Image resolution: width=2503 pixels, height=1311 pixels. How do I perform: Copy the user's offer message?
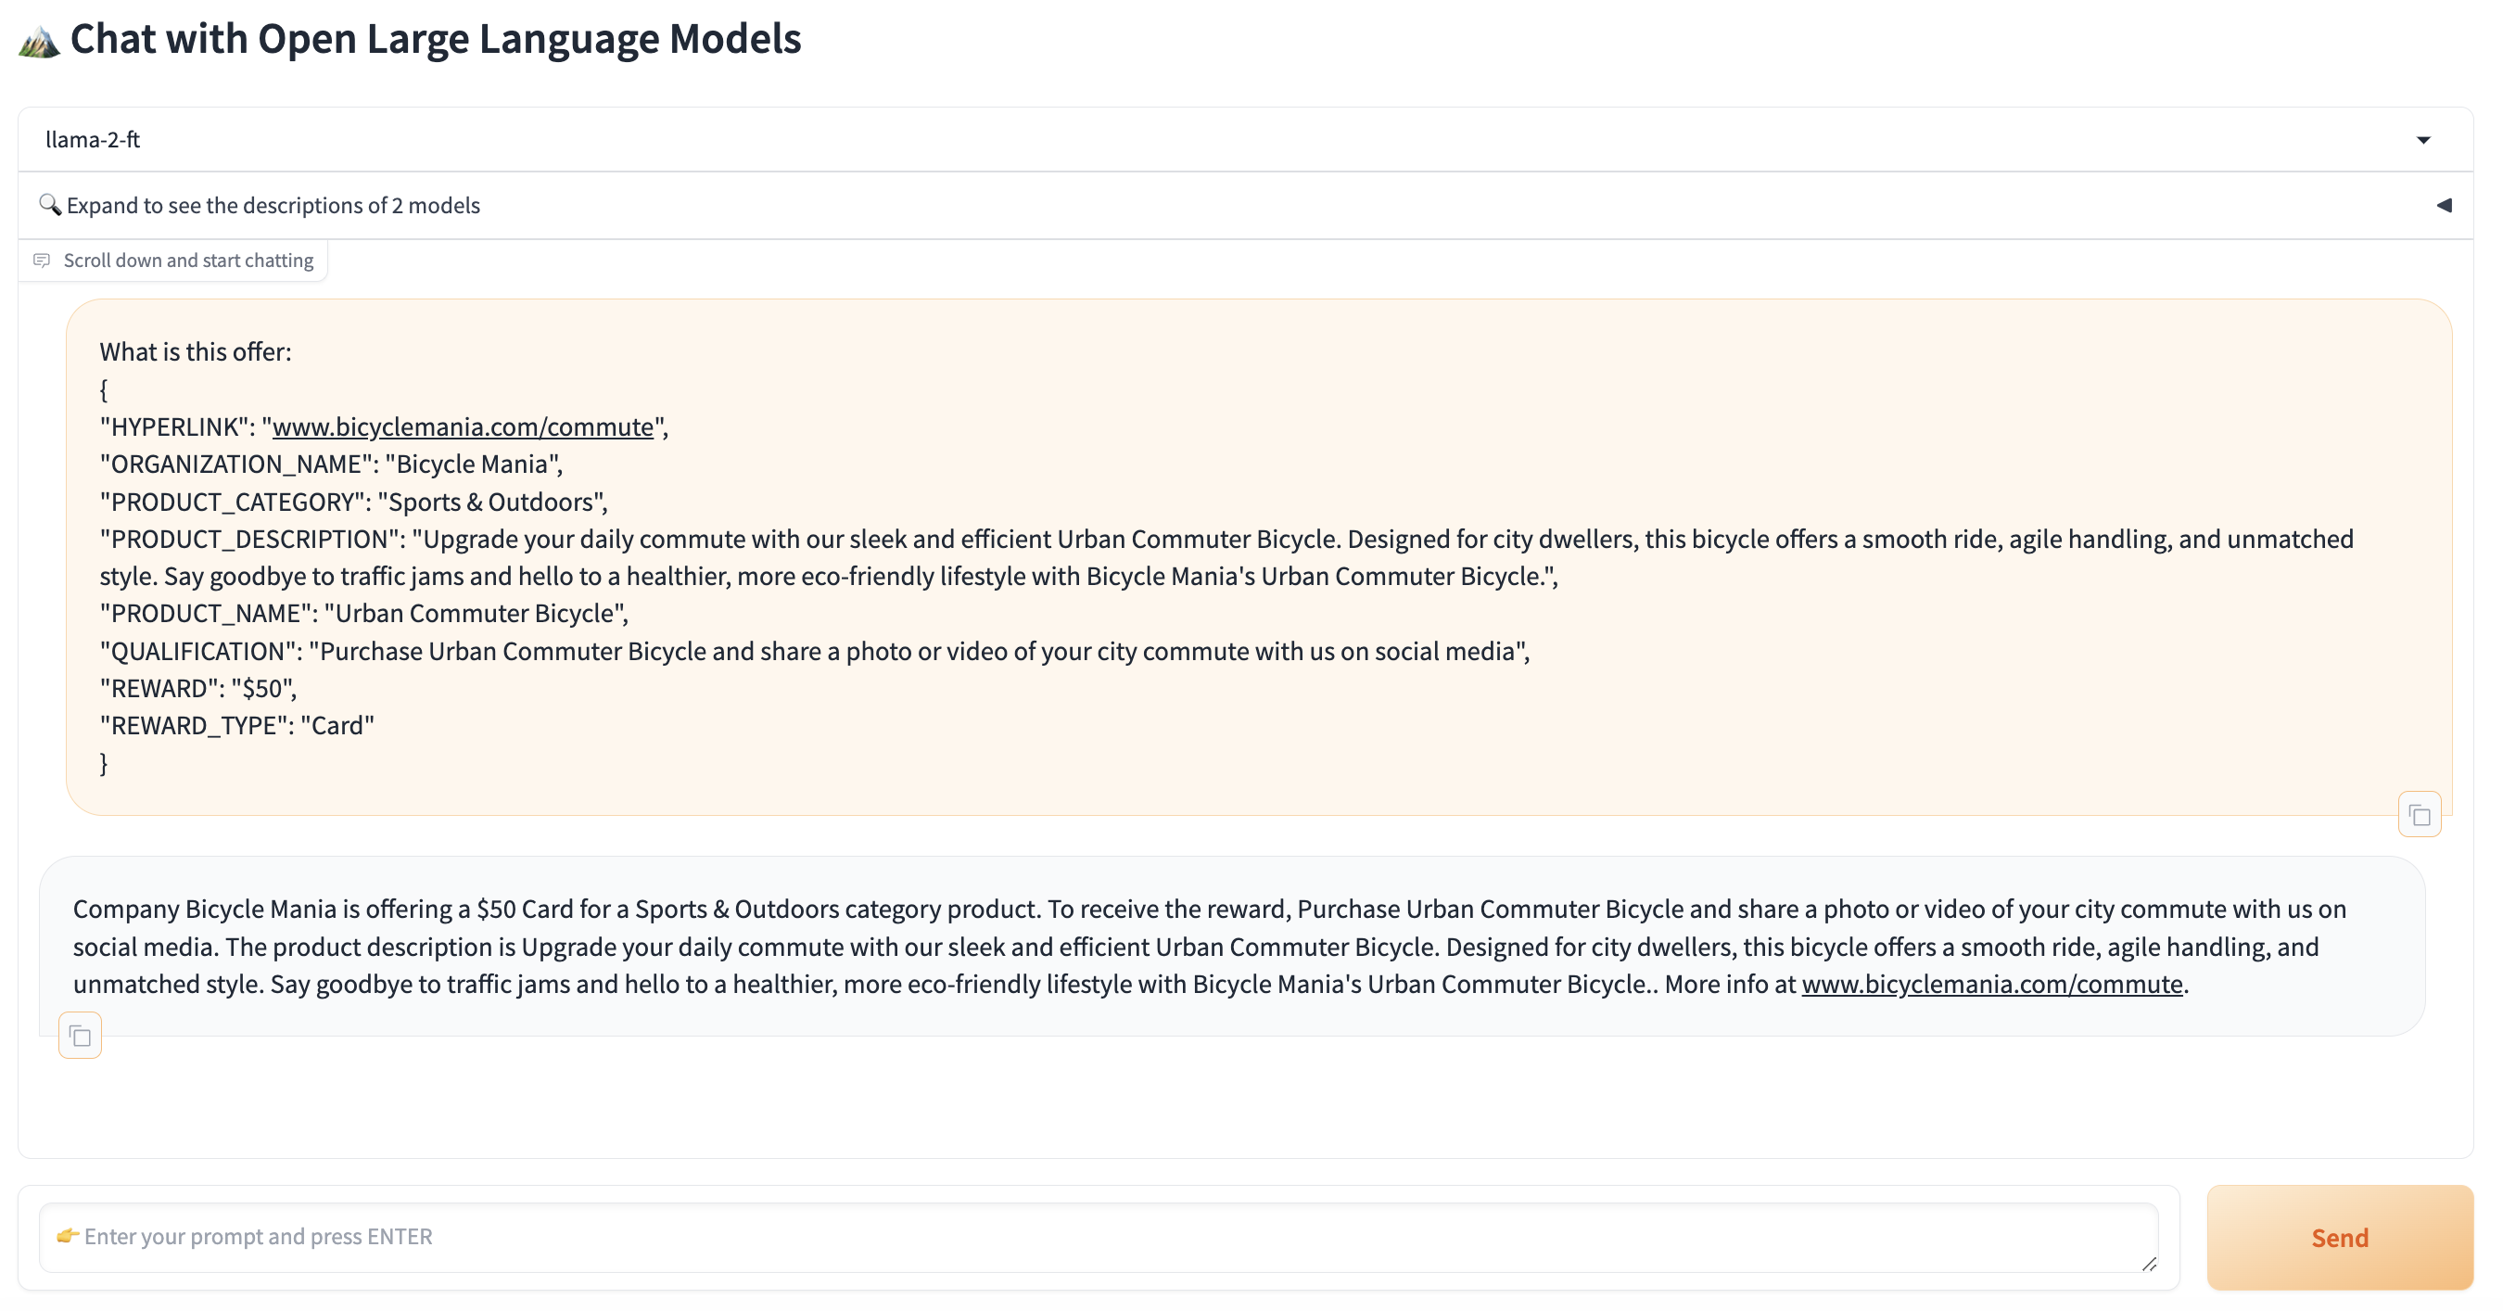click(2419, 814)
